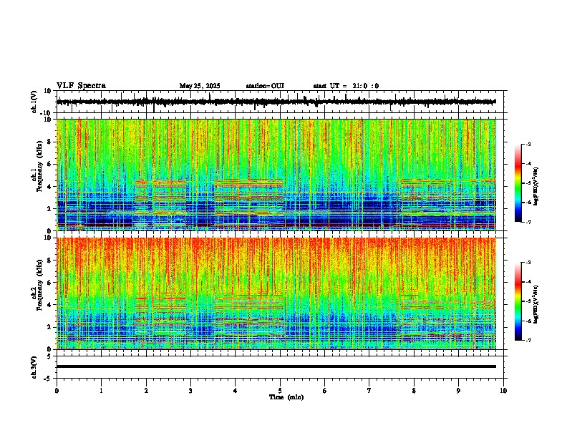Viewport: 567px width, 438px height.
Task: Click the "8" frequency tick on ch.1 spectrogram
Action: pos(50,142)
